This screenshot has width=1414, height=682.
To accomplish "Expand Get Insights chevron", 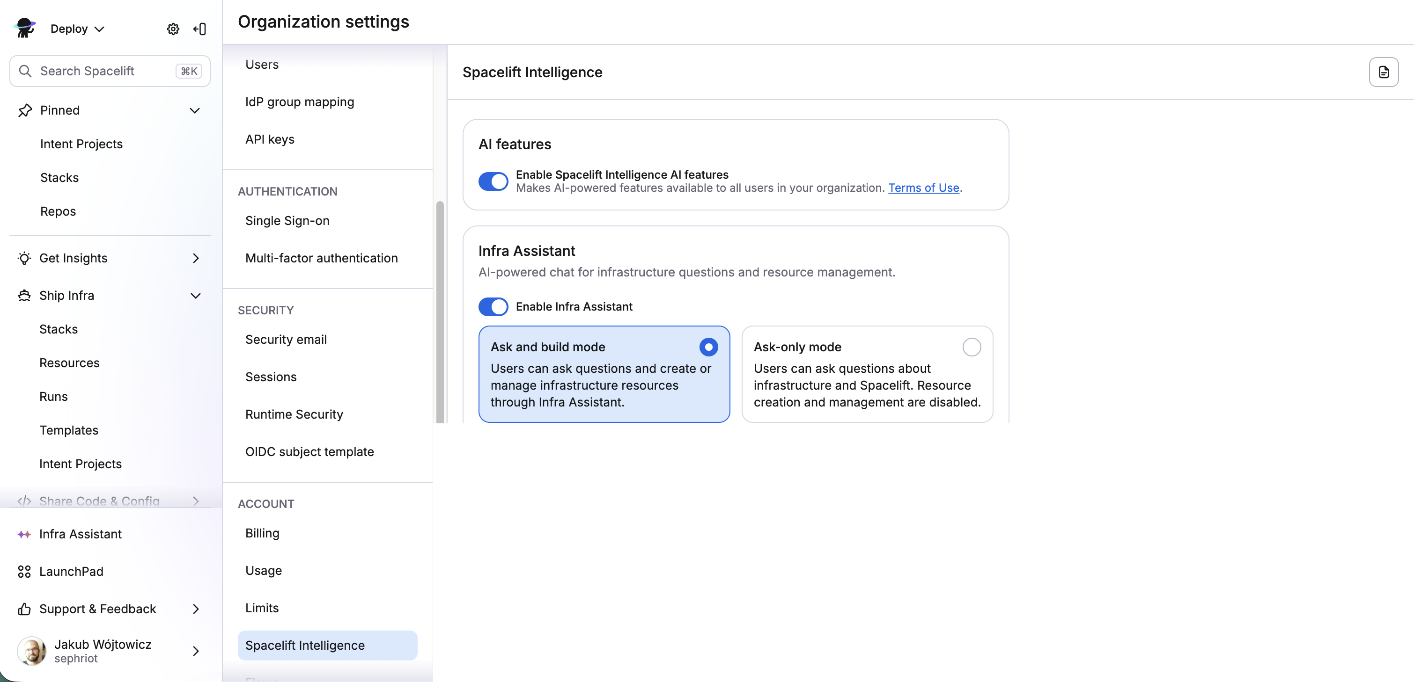I will [195, 258].
